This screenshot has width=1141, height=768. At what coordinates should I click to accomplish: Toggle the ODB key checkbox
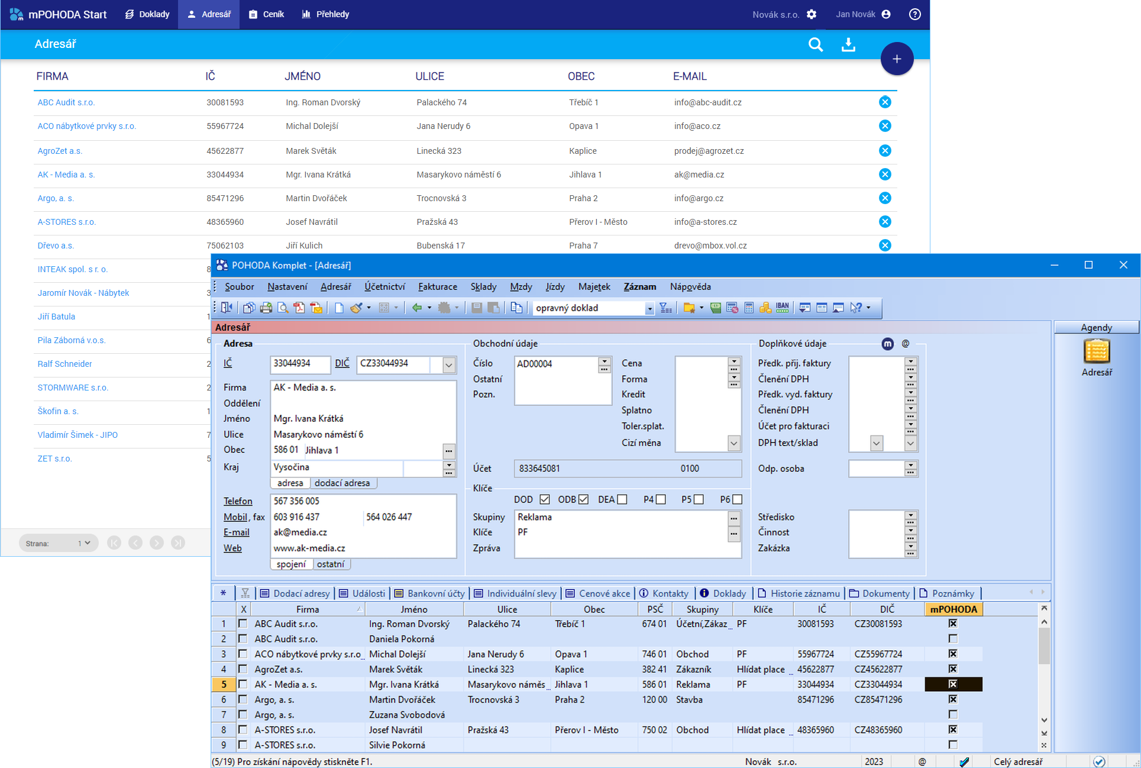click(x=583, y=500)
